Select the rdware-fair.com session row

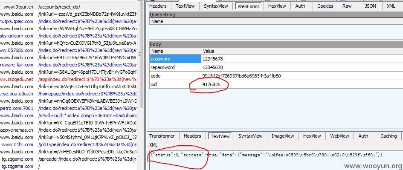(68, 65)
